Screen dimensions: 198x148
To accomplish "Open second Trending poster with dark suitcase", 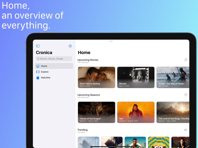I will [112, 142].
